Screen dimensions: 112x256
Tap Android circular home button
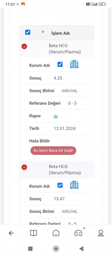(x=56, y=249)
